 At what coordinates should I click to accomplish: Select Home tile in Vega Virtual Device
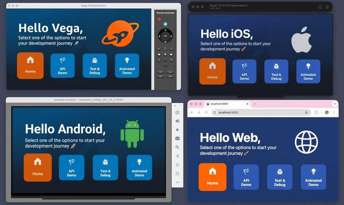tap(30, 66)
